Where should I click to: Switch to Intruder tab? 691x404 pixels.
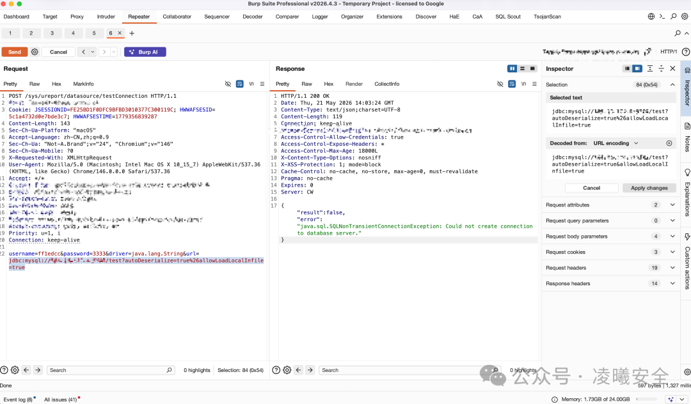pyautogui.click(x=106, y=17)
